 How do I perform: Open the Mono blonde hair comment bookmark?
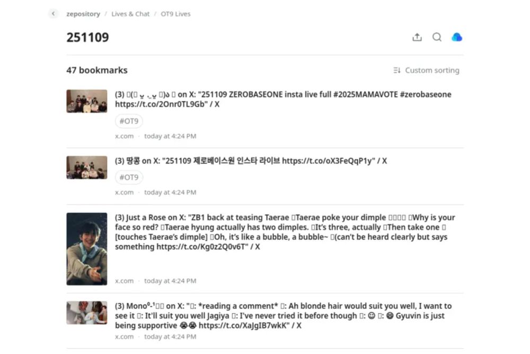283,316
